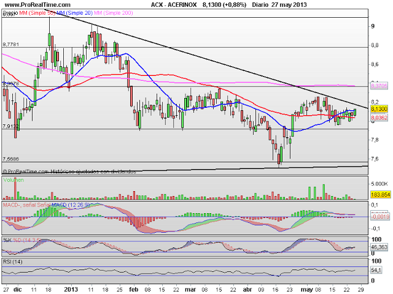This screenshot has width=393, height=294.
Task: Click the abr date axis label
Action: coord(247,290)
